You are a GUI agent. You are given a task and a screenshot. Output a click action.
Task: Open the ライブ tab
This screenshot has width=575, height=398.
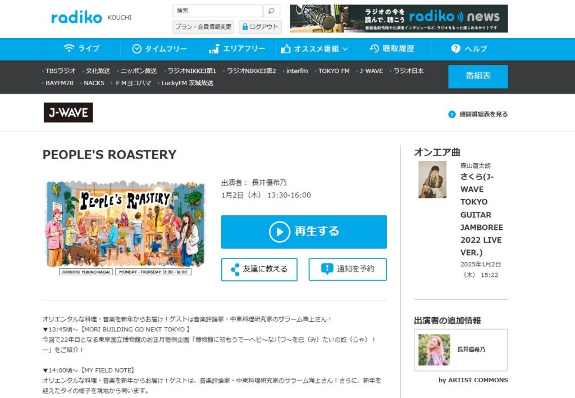click(81, 49)
